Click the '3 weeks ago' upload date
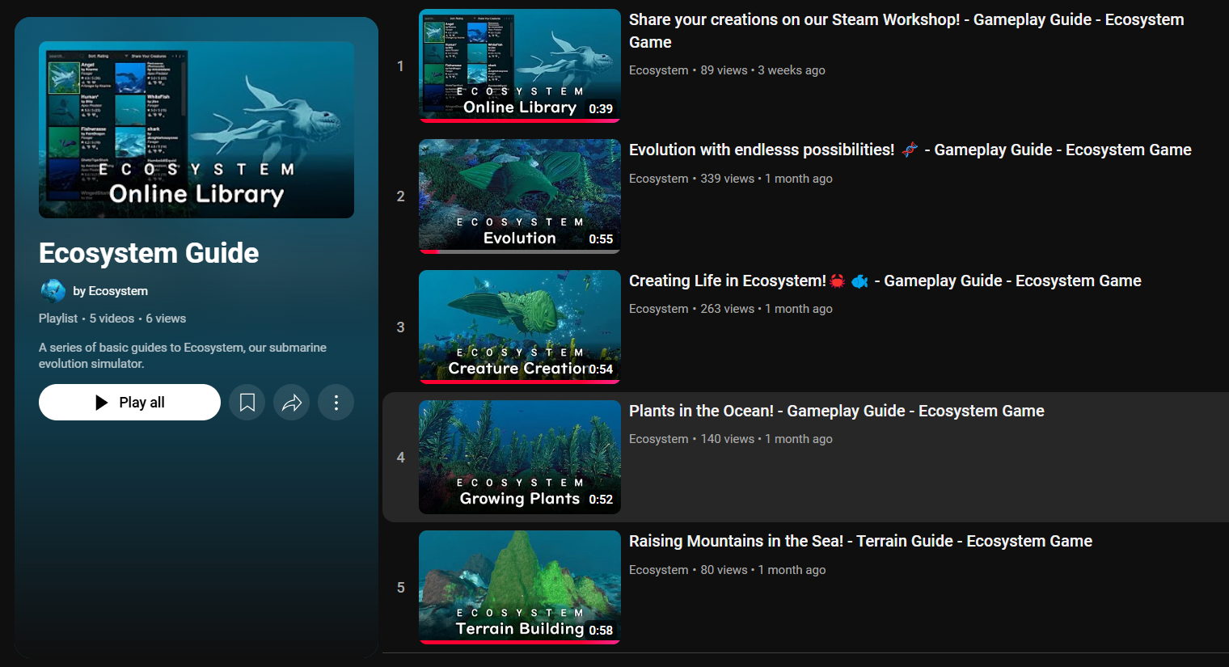The image size is (1229, 667). (792, 70)
